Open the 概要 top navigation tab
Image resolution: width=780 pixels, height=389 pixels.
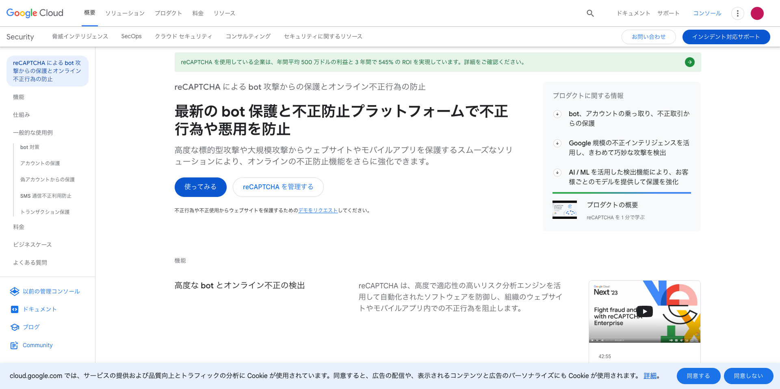[x=90, y=13]
